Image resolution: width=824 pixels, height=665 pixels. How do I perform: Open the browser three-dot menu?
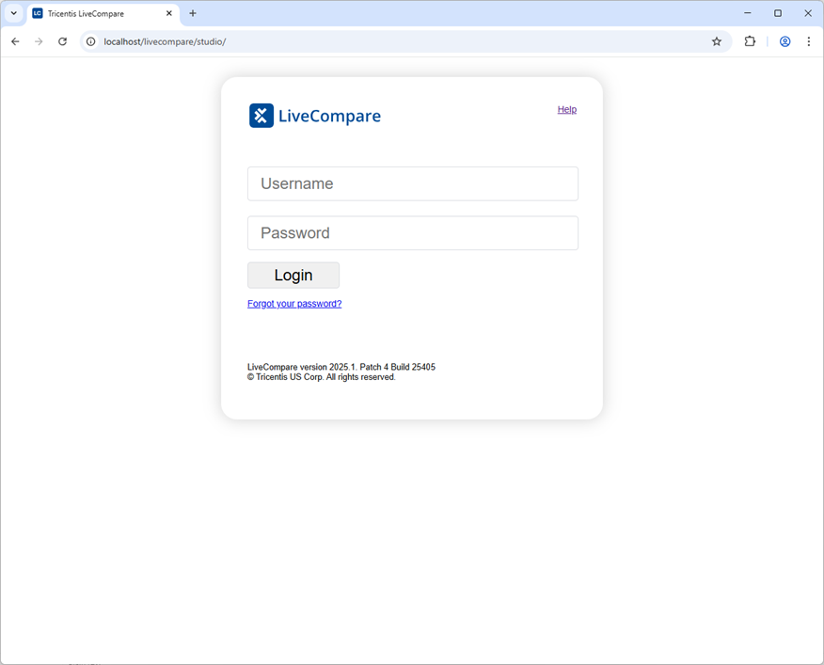(809, 41)
